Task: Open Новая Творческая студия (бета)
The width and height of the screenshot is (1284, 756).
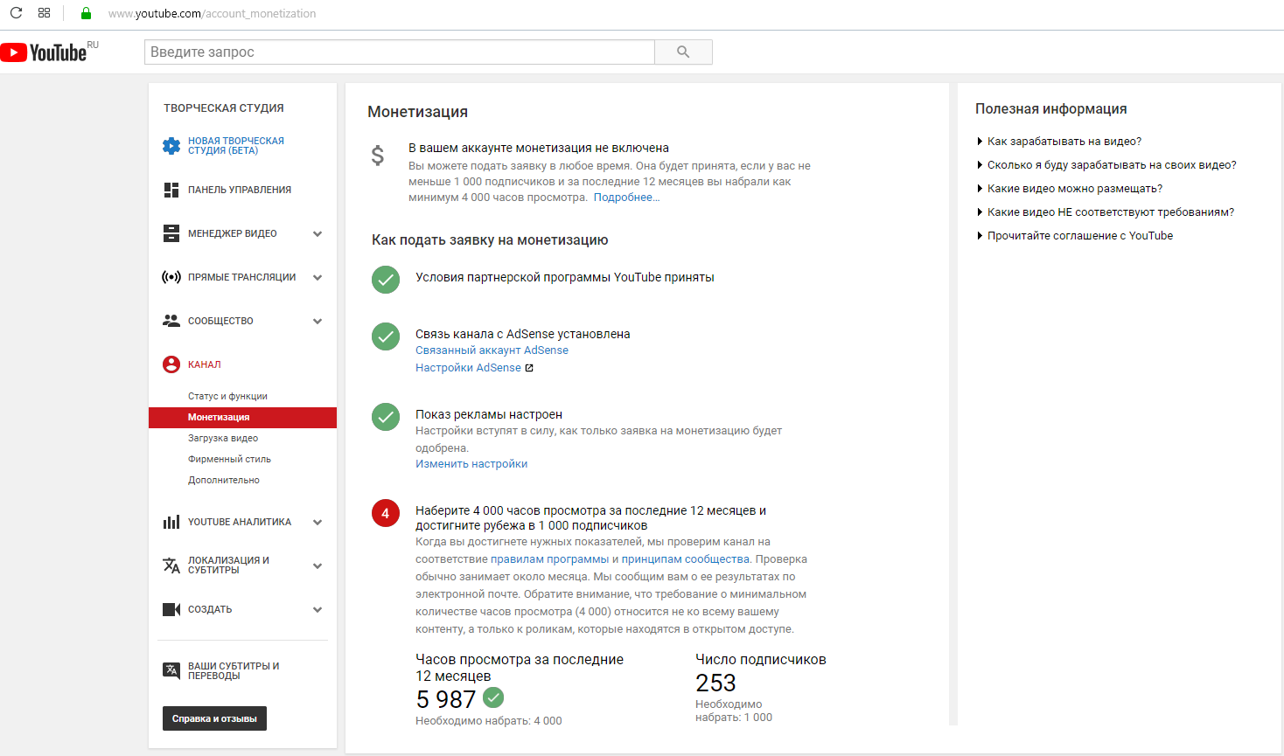Action: click(236, 146)
